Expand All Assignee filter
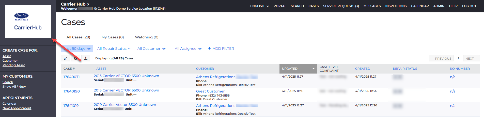 click(188, 49)
